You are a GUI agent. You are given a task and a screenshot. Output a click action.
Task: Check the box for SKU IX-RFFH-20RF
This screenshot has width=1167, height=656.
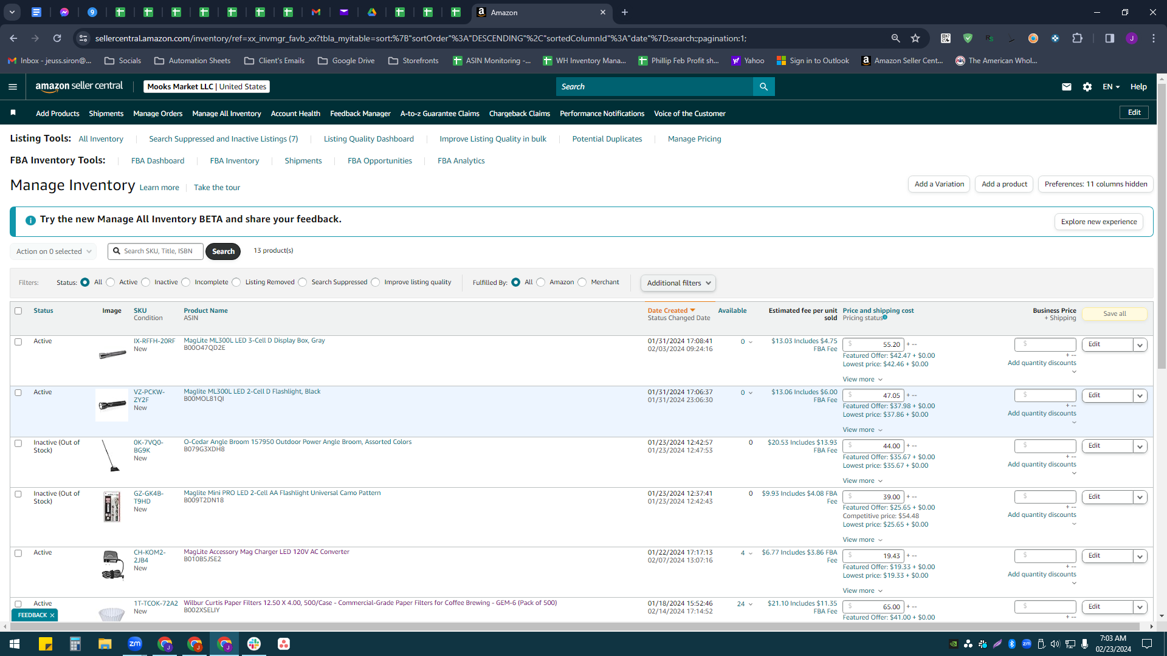point(18,342)
